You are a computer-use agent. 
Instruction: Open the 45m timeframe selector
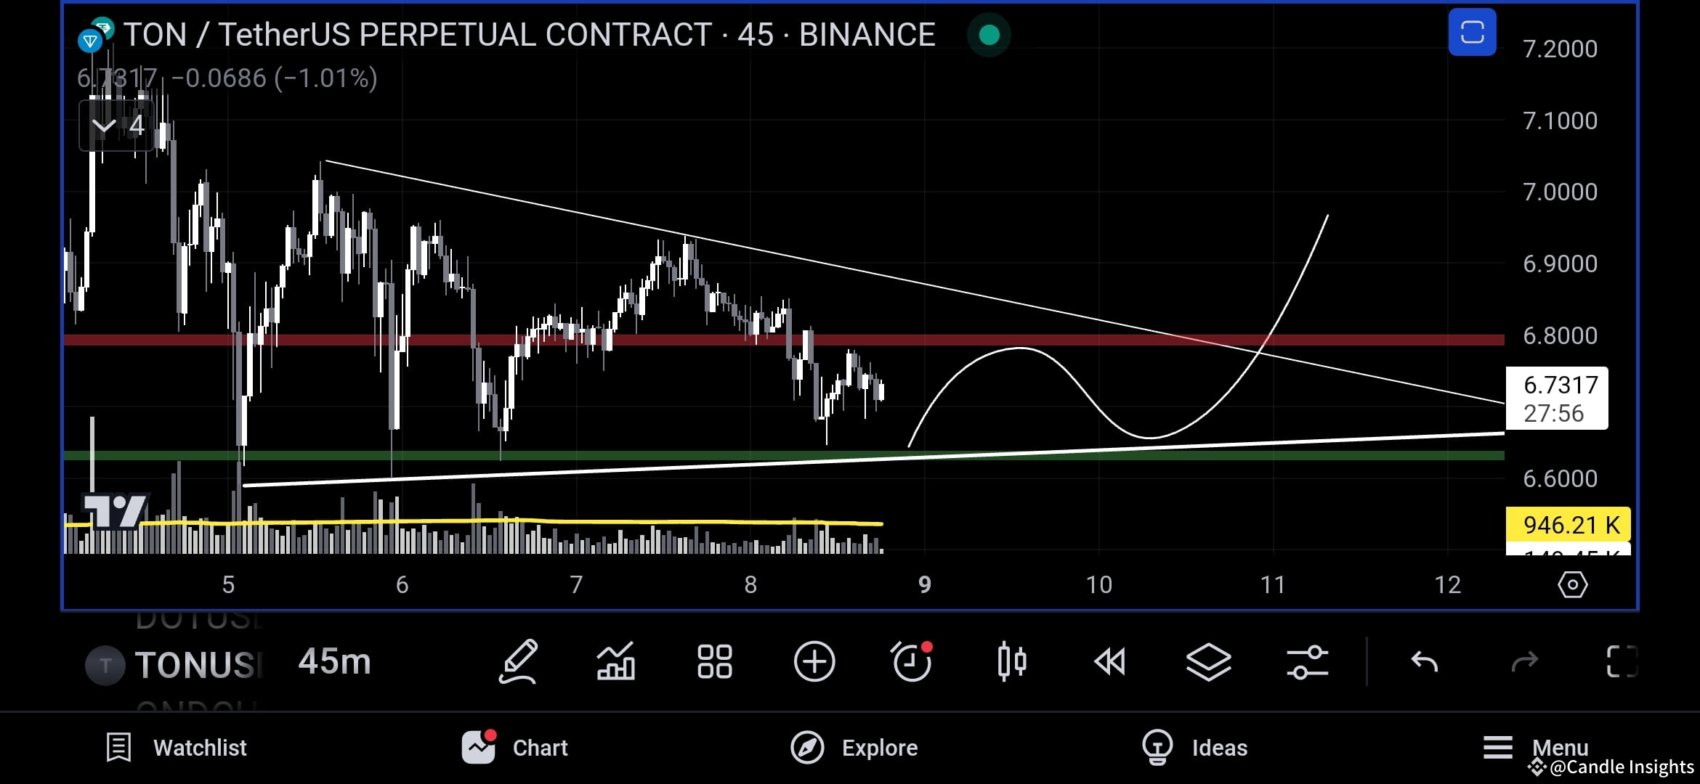coord(334,661)
